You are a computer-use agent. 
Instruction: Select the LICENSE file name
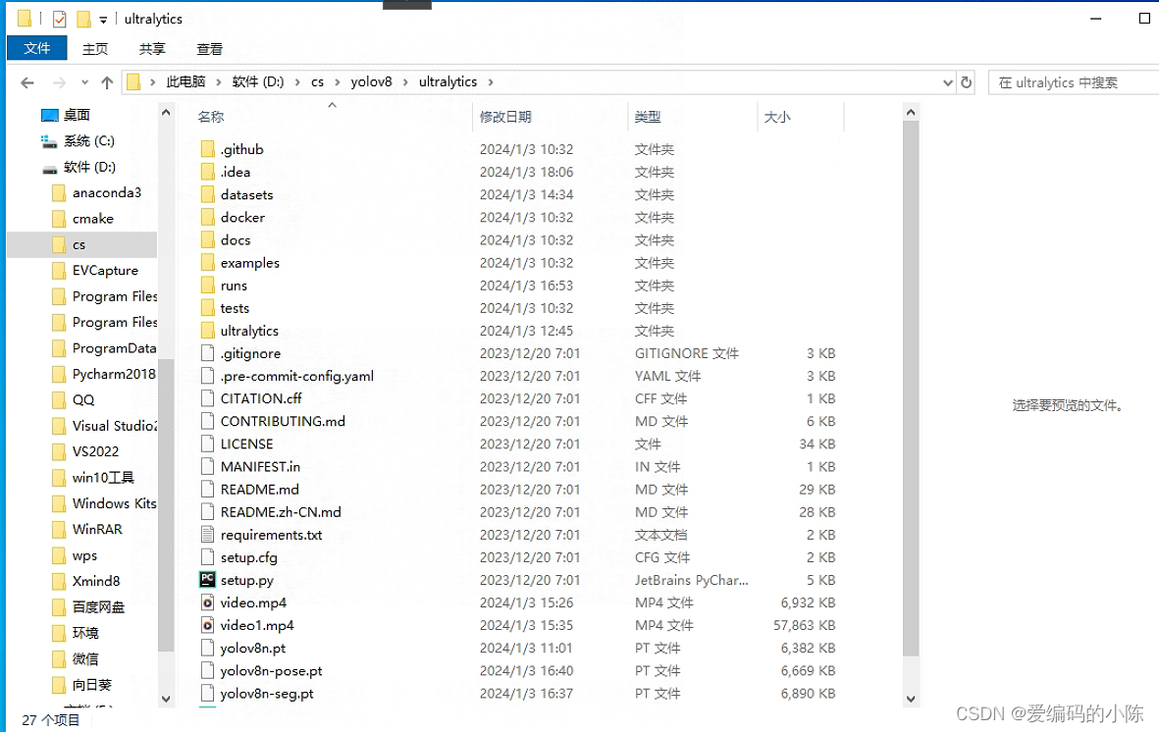(x=247, y=444)
